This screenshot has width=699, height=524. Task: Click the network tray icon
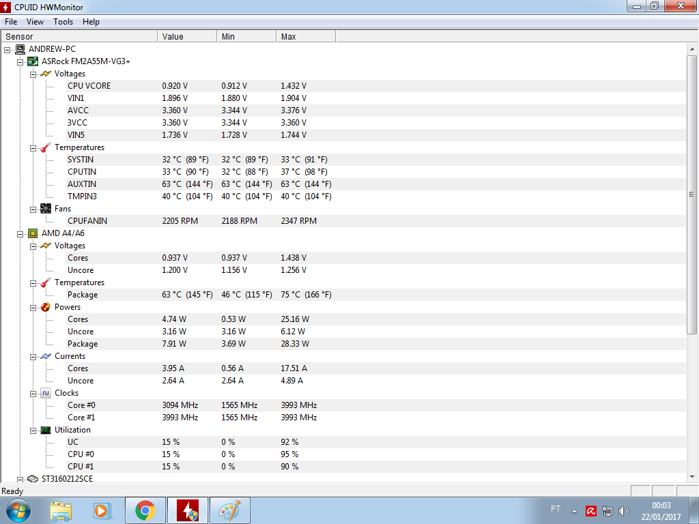[x=607, y=511]
